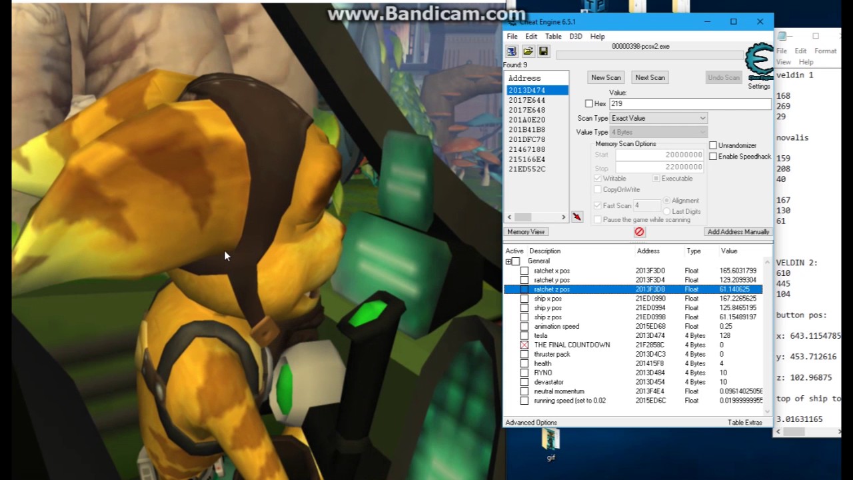Select found address 2017E644
Screen dimensions: 853x480
pos(526,100)
